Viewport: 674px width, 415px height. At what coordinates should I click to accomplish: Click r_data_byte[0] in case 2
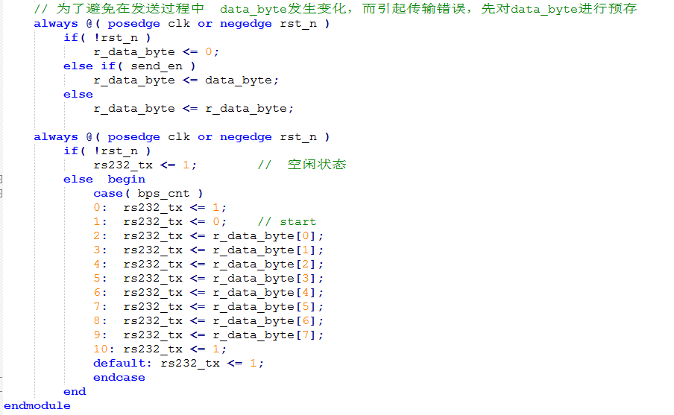265,236
